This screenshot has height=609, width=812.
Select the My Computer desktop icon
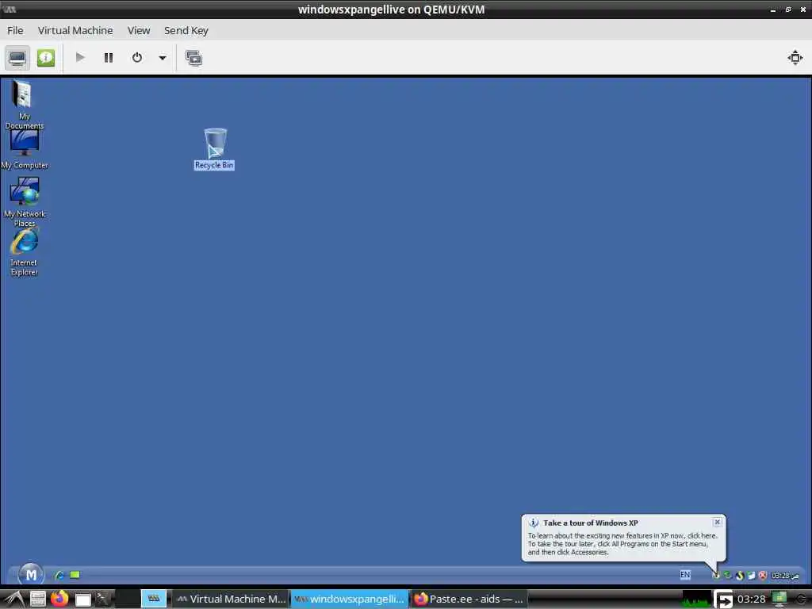click(24, 149)
